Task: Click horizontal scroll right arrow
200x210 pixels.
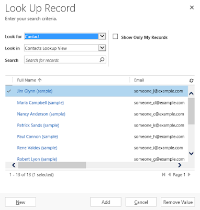Action: [180, 165]
